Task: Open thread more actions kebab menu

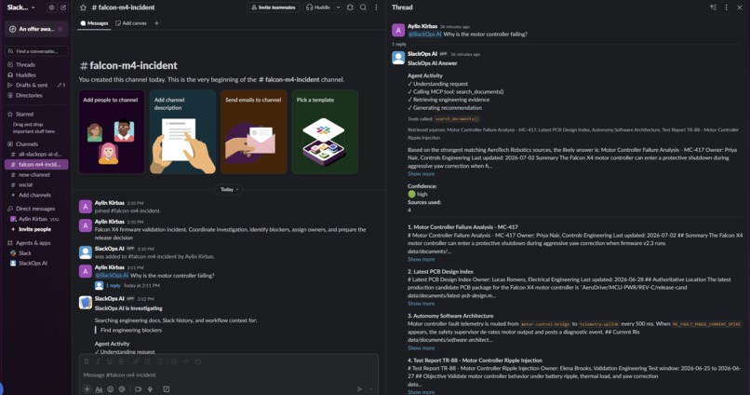Action: [726, 7]
